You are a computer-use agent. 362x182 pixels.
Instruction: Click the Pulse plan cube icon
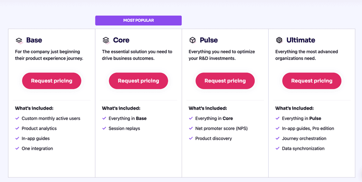coord(192,40)
